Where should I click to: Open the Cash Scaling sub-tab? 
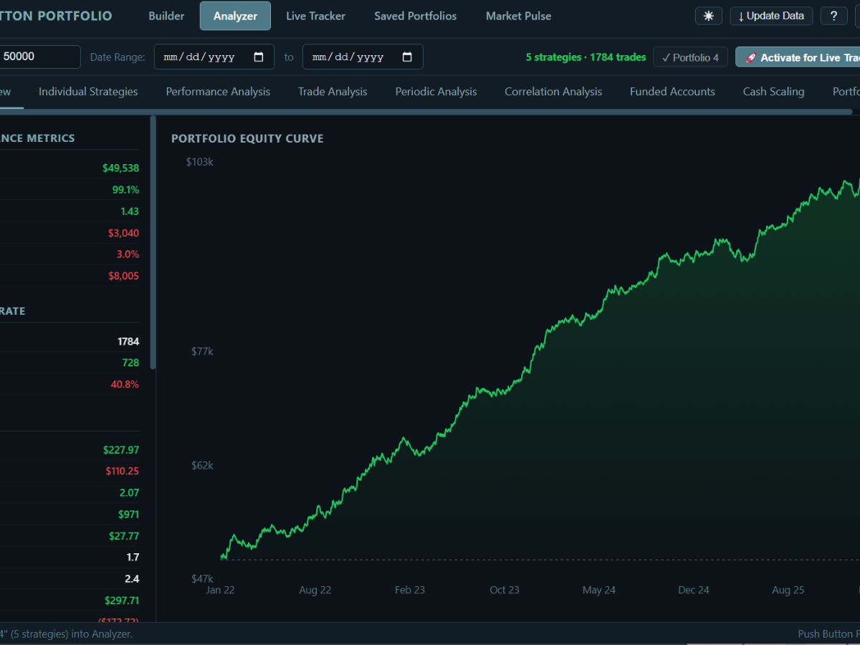(773, 92)
